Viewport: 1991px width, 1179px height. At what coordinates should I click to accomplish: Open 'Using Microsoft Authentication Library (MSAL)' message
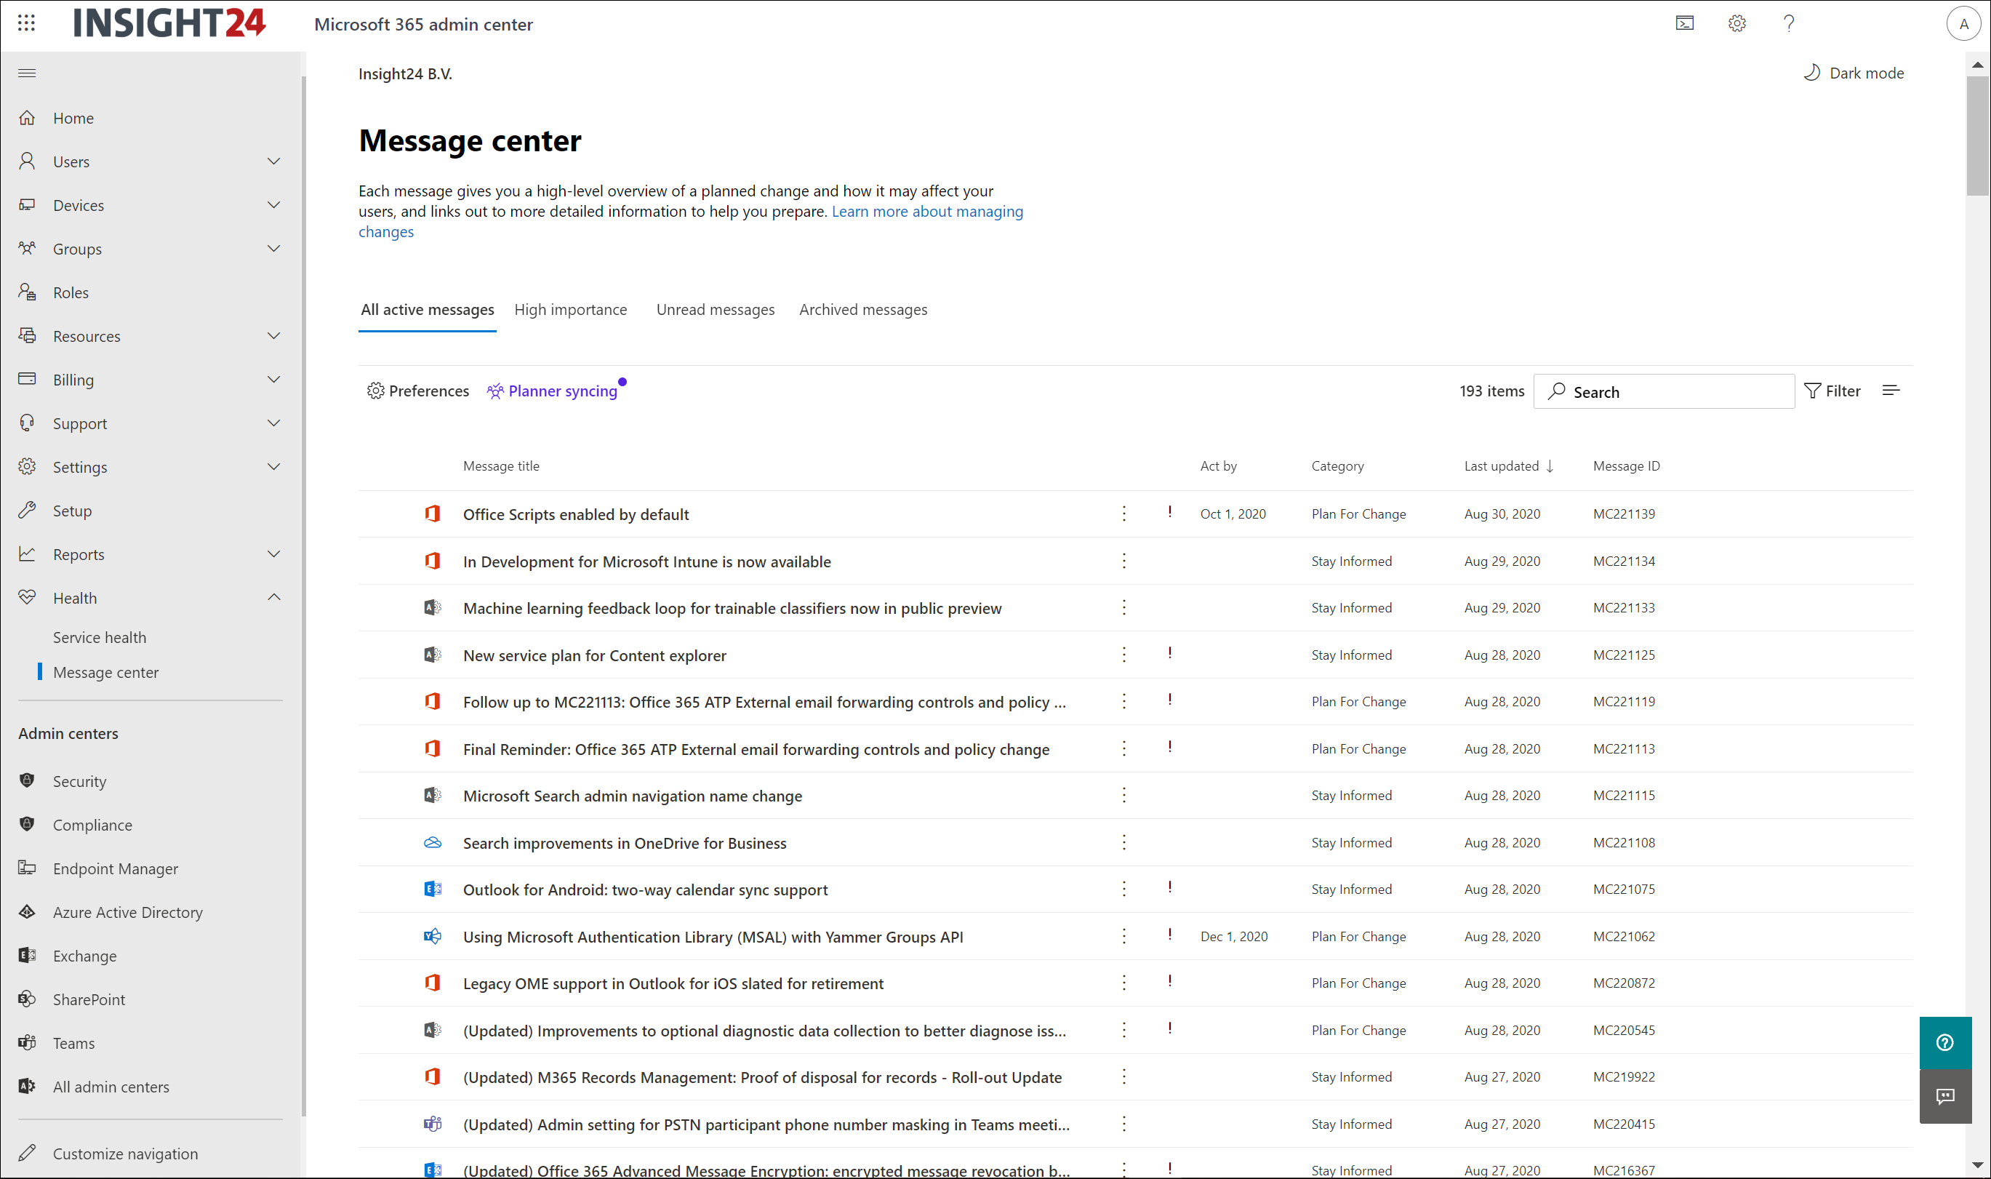(x=713, y=937)
